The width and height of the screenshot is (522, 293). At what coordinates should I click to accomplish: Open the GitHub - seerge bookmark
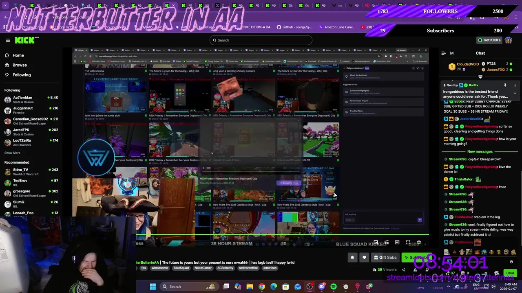click(x=294, y=27)
